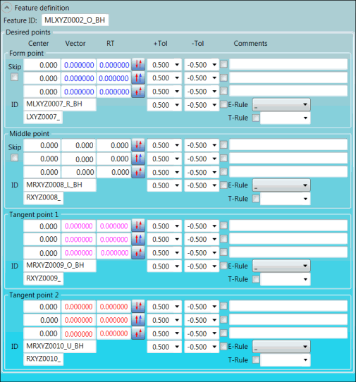
Task: Check E-Rule checkbox in Tangent point 2
Action: (224, 346)
